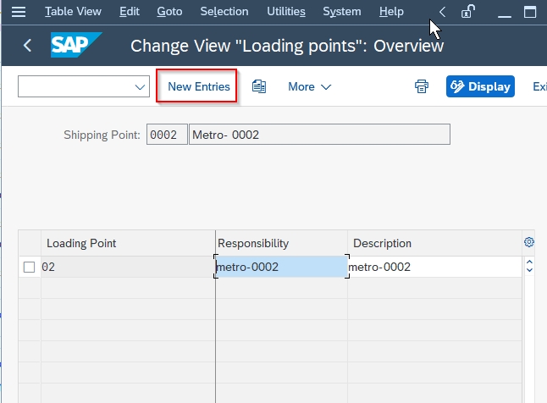
Task: Open table settings gear icon
Action: [x=529, y=242]
